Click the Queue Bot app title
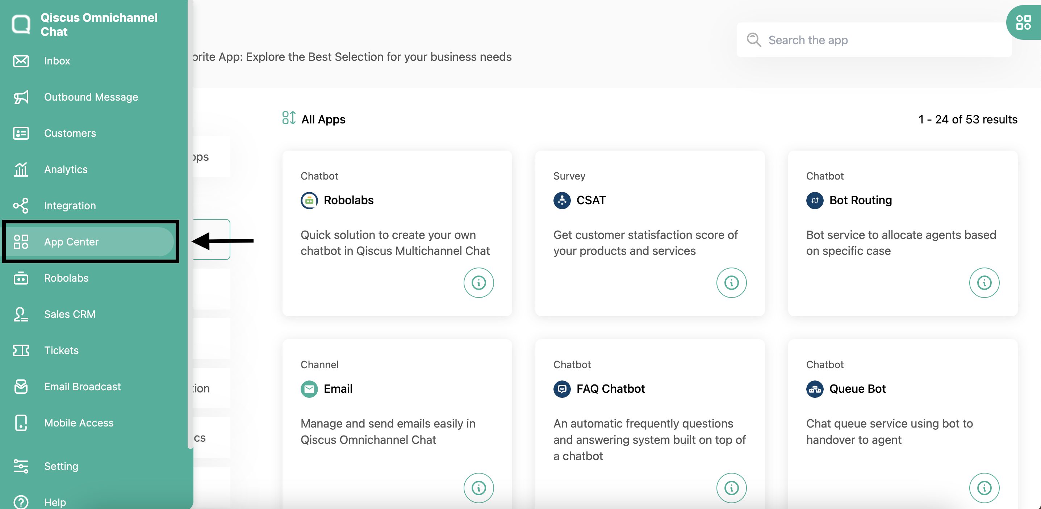The width and height of the screenshot is (1041, 509). [857, 389]
